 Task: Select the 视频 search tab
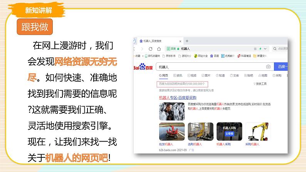pos(192,76)
